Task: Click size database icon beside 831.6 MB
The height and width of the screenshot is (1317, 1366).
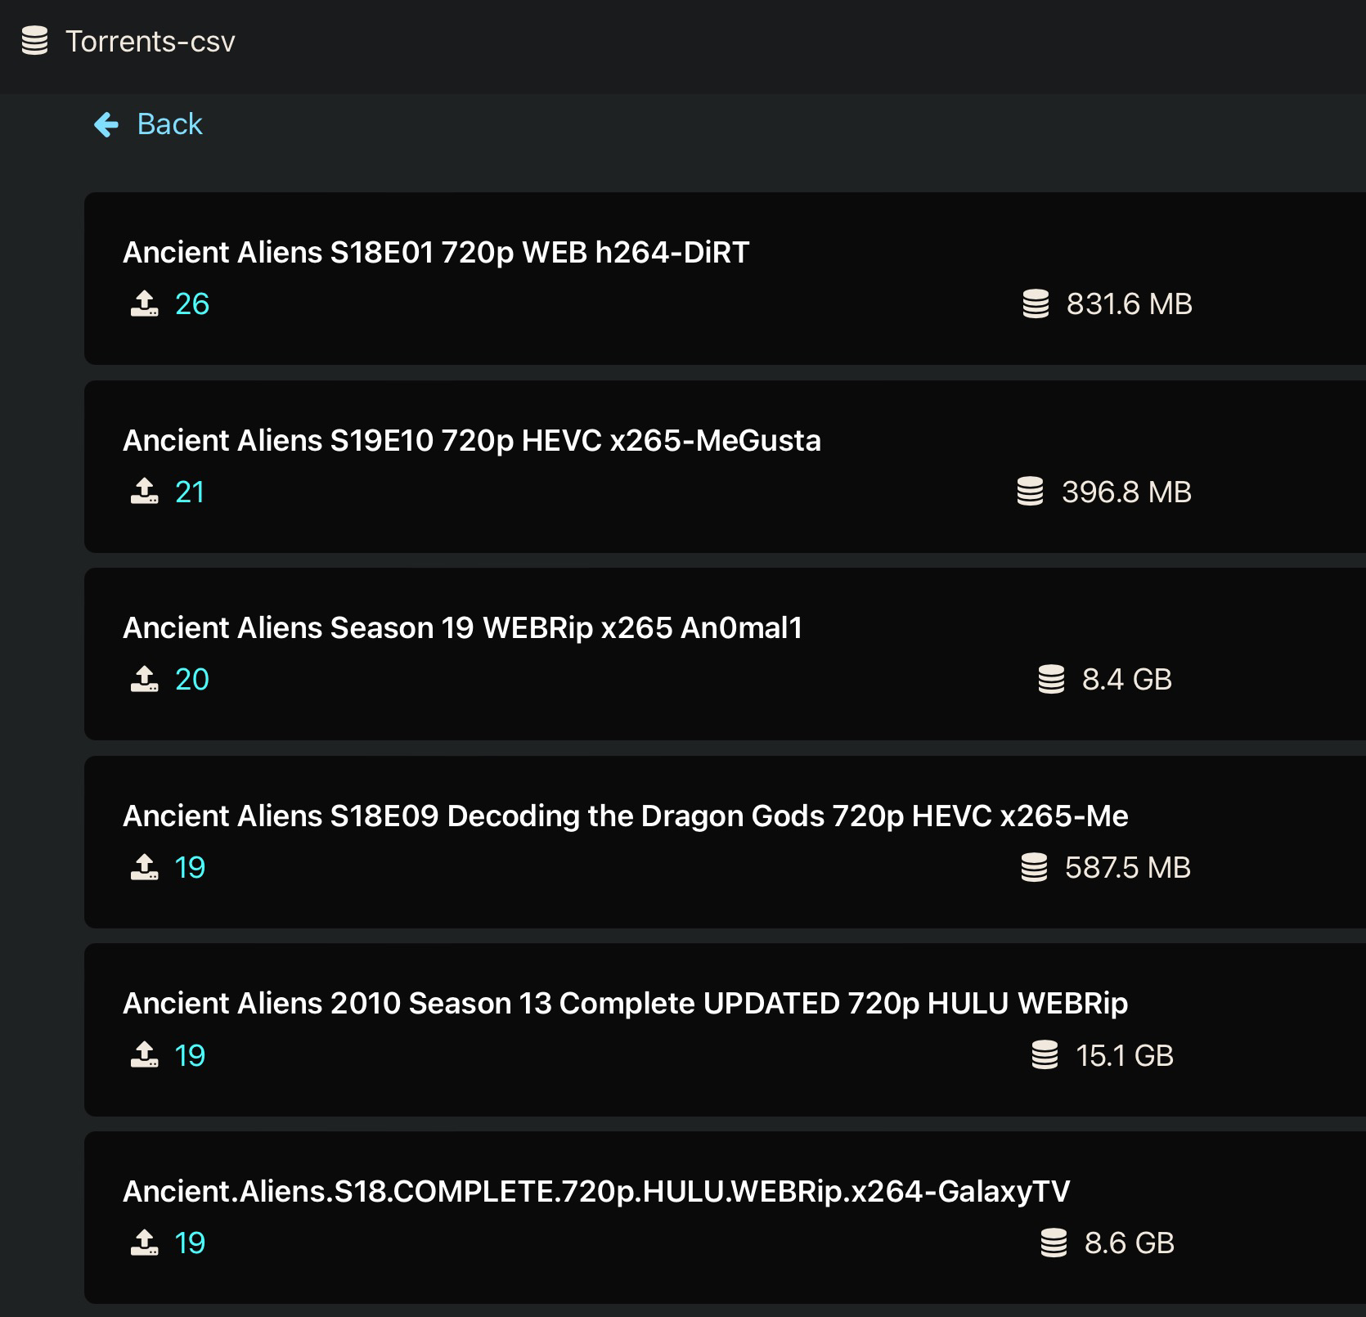Action: point(1036,304)
